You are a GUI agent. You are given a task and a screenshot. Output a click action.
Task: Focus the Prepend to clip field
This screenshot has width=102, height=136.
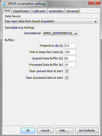point(70,46)
